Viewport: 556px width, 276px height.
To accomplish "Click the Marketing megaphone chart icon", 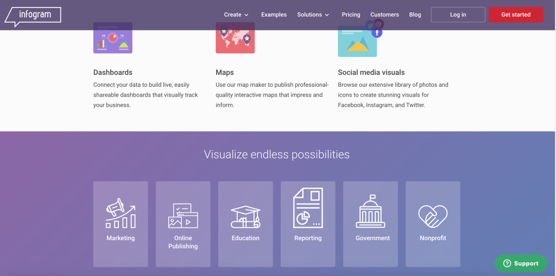I will 121,213.
